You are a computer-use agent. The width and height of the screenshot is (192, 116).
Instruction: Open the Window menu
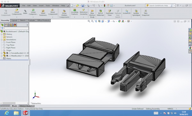[x=55, y=5]
